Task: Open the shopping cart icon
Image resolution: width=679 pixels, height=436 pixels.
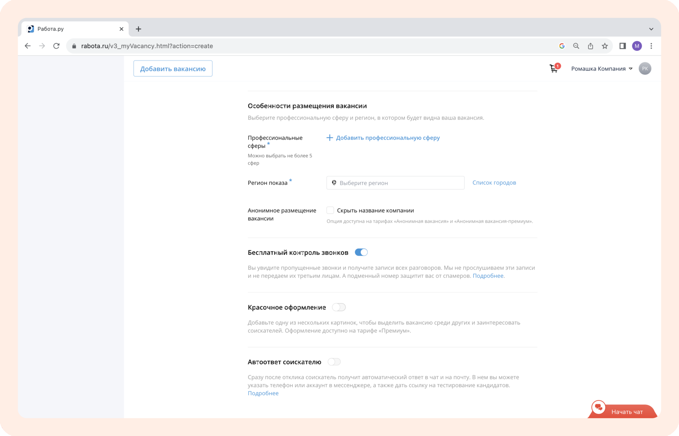Action: [x=554, y=69]
